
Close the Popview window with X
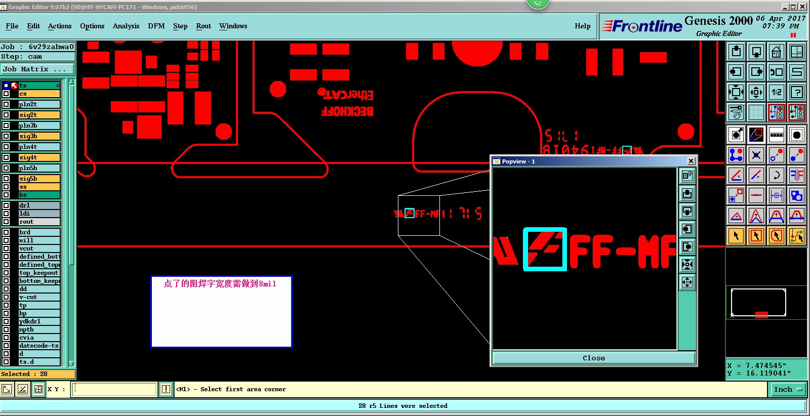[x=691, y=161]
